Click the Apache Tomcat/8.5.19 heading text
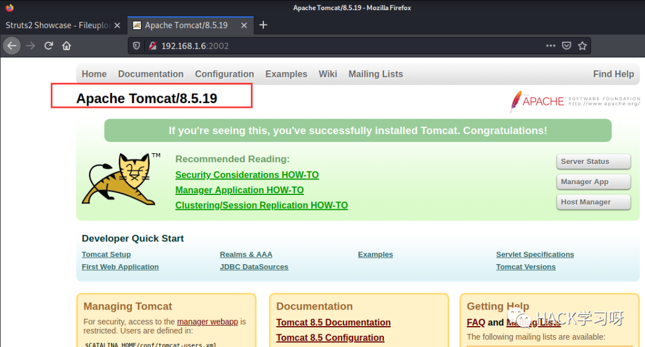 (146, 98)
